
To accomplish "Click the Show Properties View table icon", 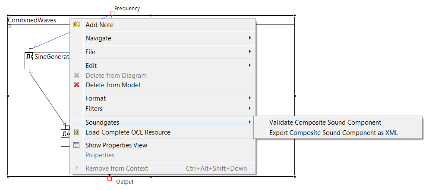I will [77, 145].
